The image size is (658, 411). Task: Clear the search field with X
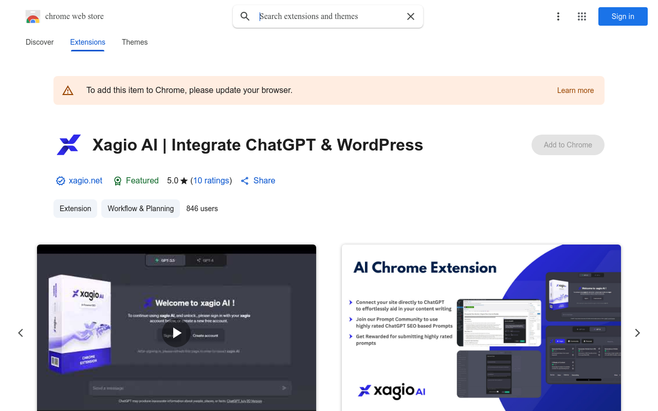(x=411, y=16)
